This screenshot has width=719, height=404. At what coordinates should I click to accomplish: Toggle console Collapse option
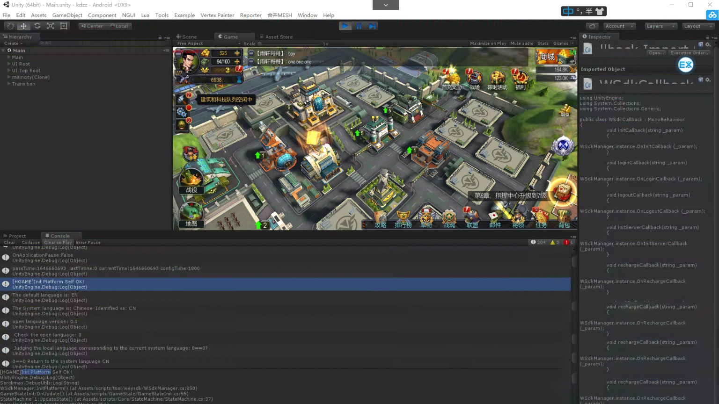[x=31, y=243]
